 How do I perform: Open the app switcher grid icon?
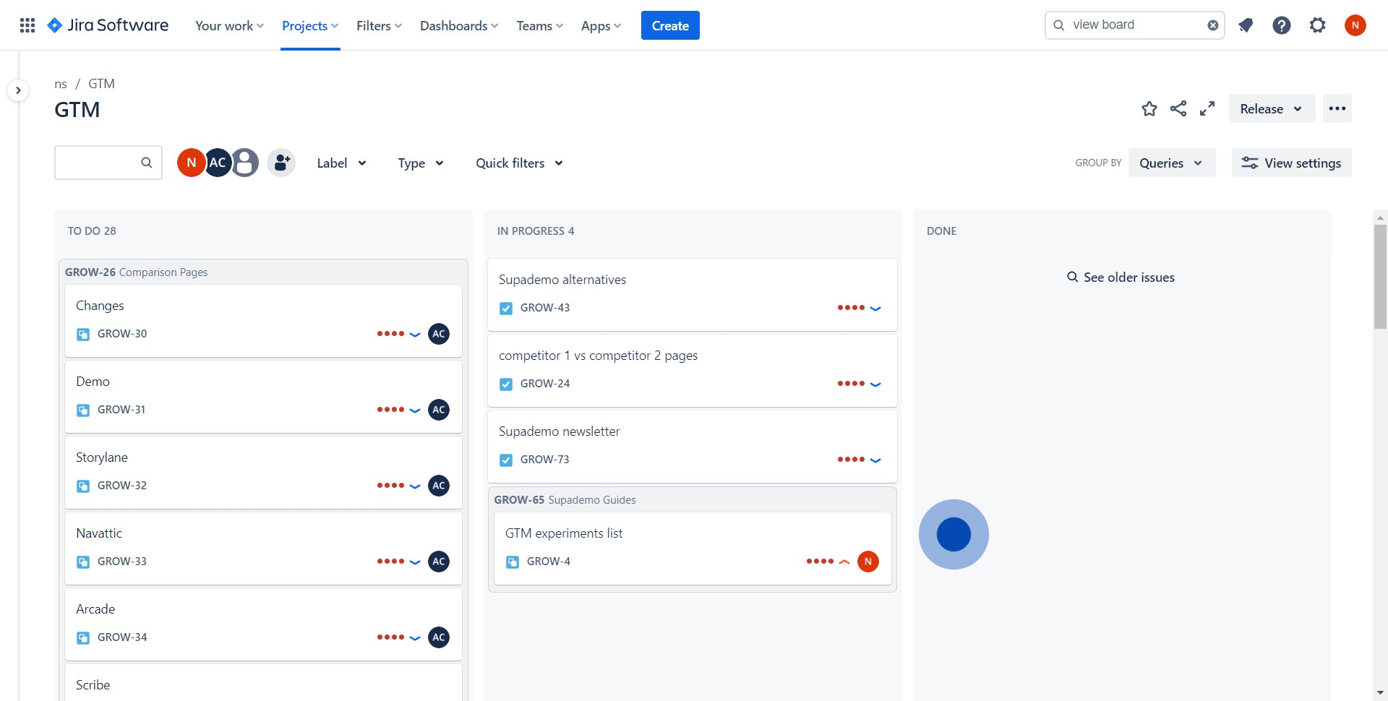tap(27, 25)
